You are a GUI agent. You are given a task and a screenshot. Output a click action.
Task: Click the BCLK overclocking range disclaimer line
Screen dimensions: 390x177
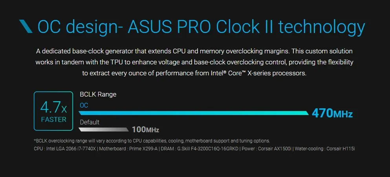point(152,141)
